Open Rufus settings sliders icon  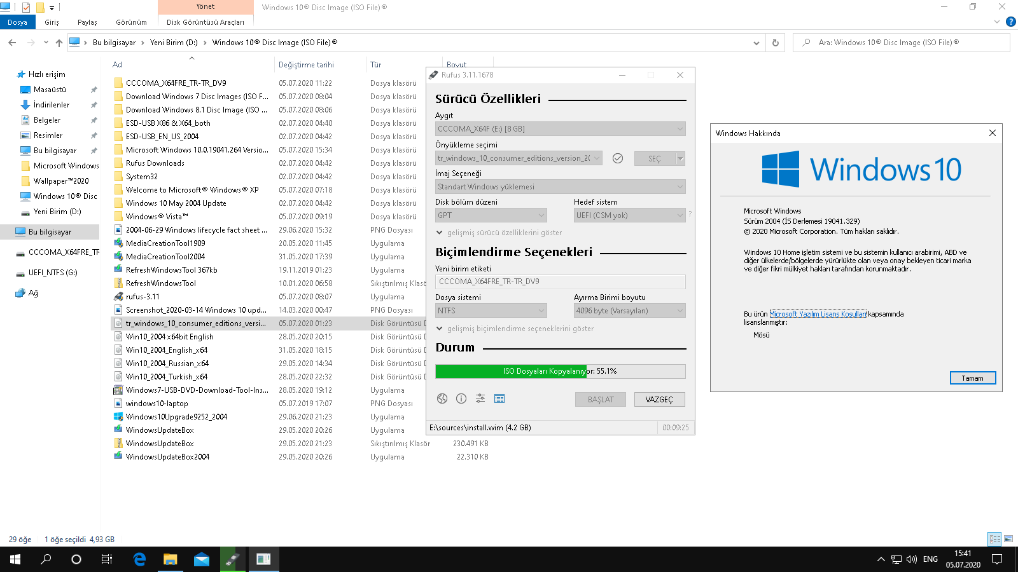pyautogui.click(x=480, y=398)
